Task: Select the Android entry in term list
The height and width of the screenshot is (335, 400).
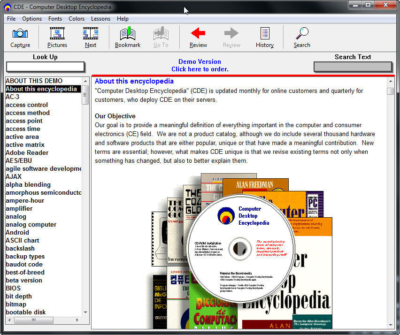Action: click(17, 232)
